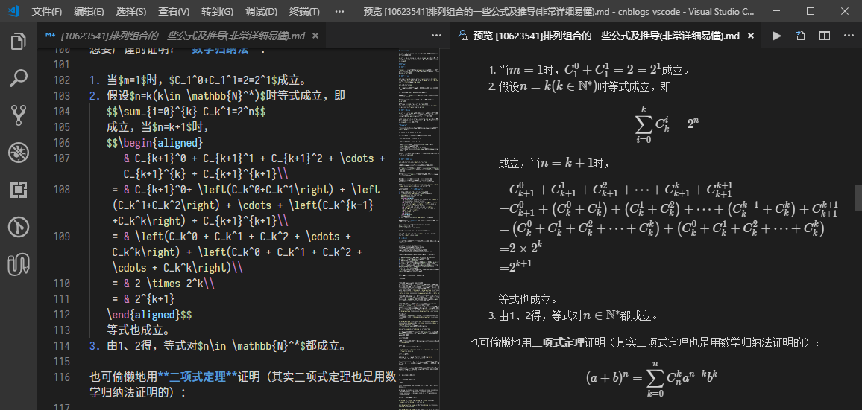This screenshot has width=862, height=410.
Task: Click the \sum_{i=0}^{k} source on line 104
Action: tap(159, 112)
